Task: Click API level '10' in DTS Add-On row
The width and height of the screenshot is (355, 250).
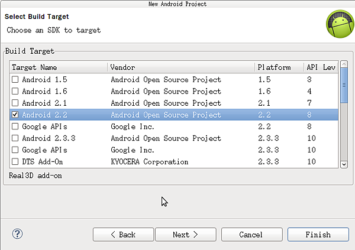Action: 311,161
